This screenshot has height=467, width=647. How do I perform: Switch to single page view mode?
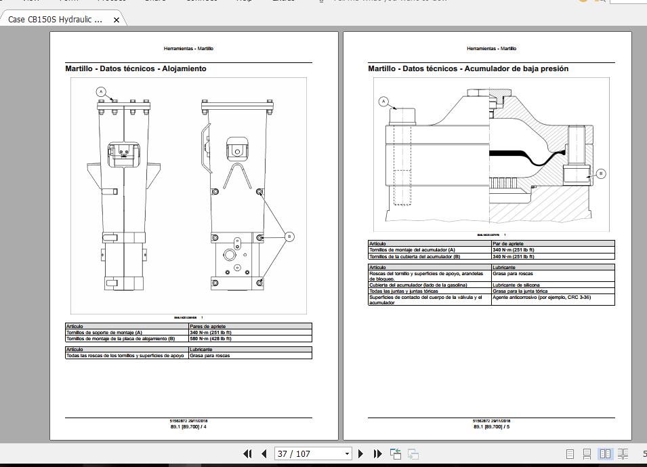point(570,453)
